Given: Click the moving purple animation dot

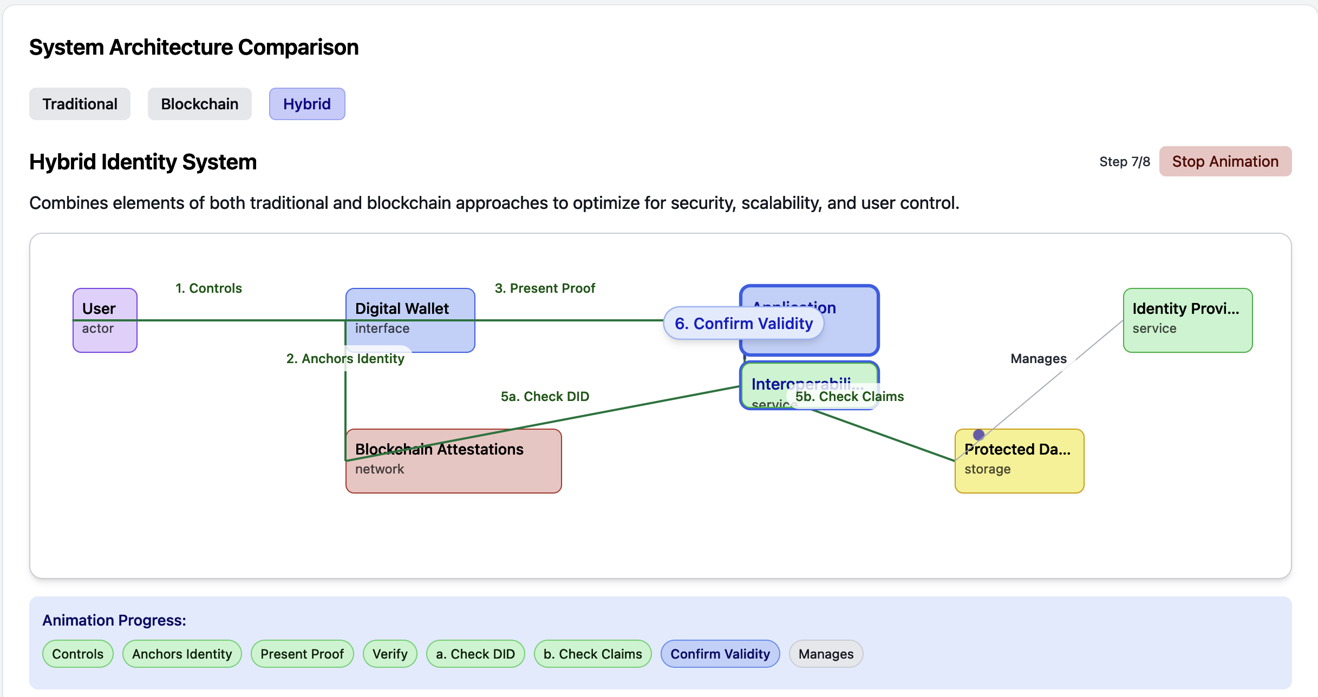Looking at the screenshot, I should point(978,435).
